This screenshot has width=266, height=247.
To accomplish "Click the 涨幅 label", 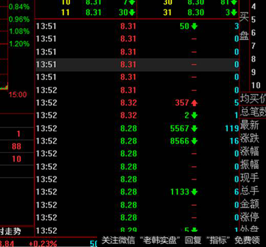I will tap(250, 151).
